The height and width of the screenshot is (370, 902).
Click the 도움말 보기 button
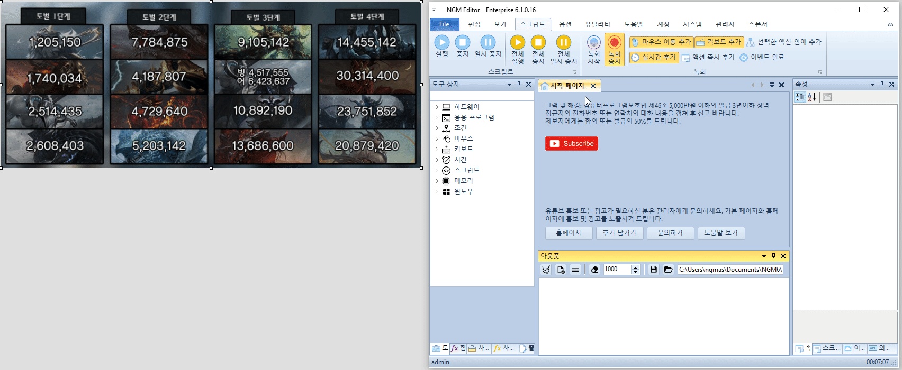click(721, 233)
